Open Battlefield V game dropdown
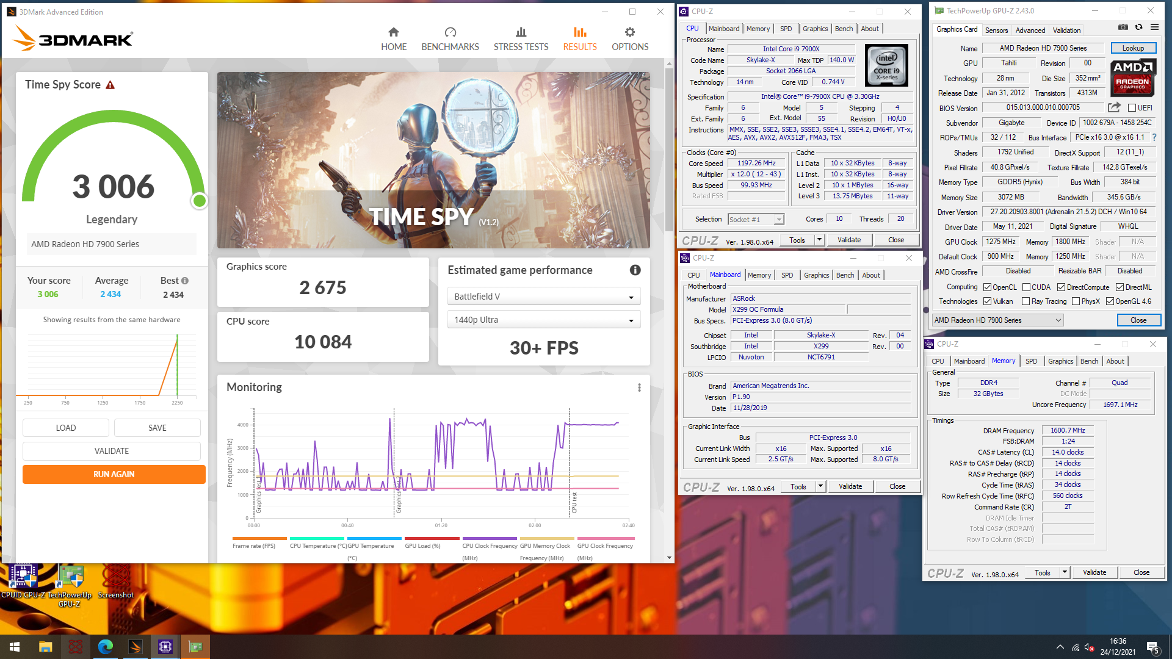1172x659 pixels. point(544,297)
